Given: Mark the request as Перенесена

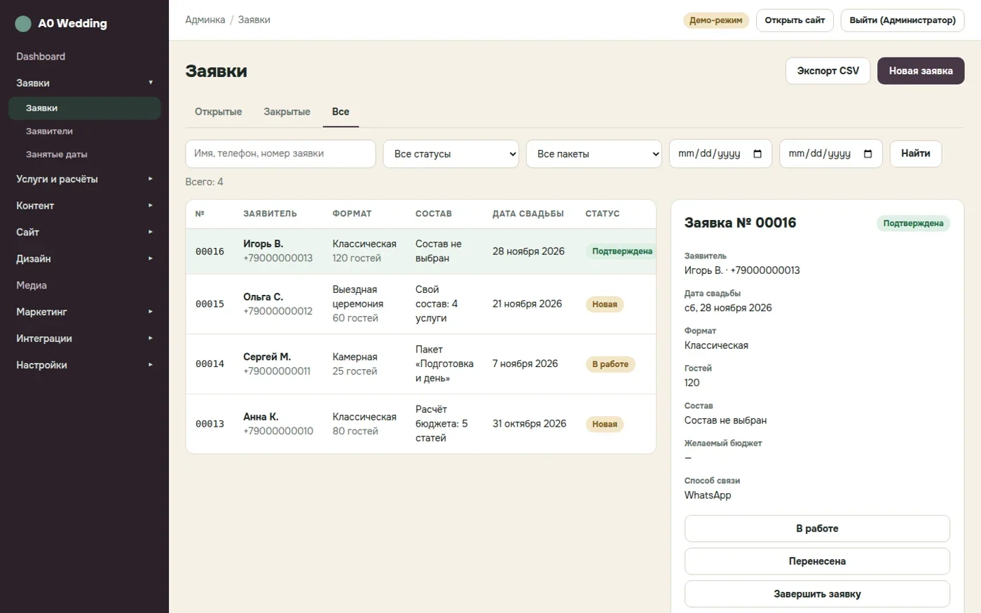Looking at the screenshot, I should click(817, 561).
